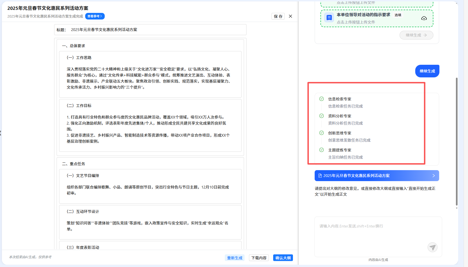Click the collapse arrow at left edge
468x267 pixels.
tap(1, 133)
